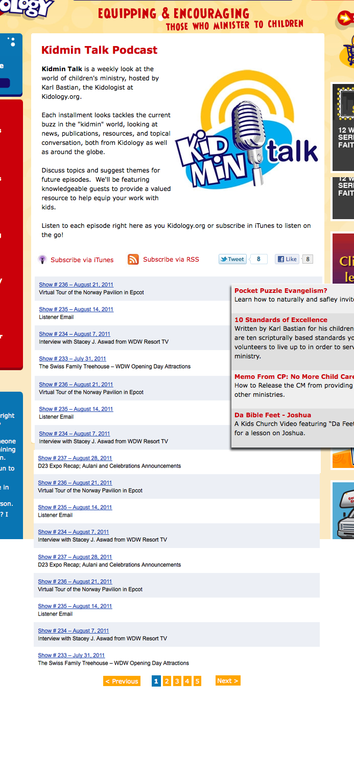Viewport: 354px width, 768px height.
Task: Go to the Previous page of episodes
Action: pyautogui.click(x=122, y=681)
